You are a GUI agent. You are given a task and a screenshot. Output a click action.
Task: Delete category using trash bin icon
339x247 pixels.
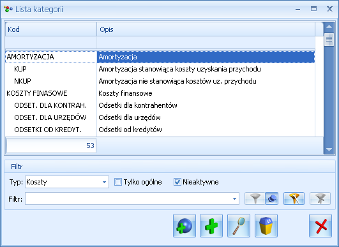pos(266,225)
